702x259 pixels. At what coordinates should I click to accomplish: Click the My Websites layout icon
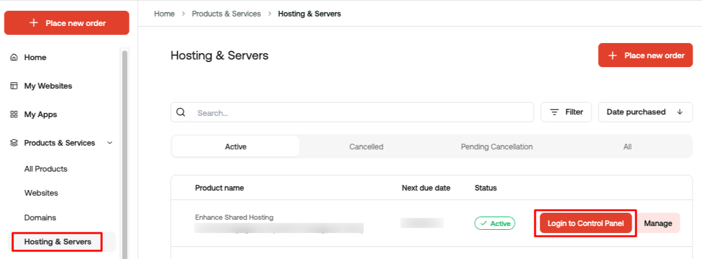click(x=14, y=85)
